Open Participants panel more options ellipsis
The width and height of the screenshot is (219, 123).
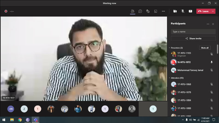(x=208, y=24)
